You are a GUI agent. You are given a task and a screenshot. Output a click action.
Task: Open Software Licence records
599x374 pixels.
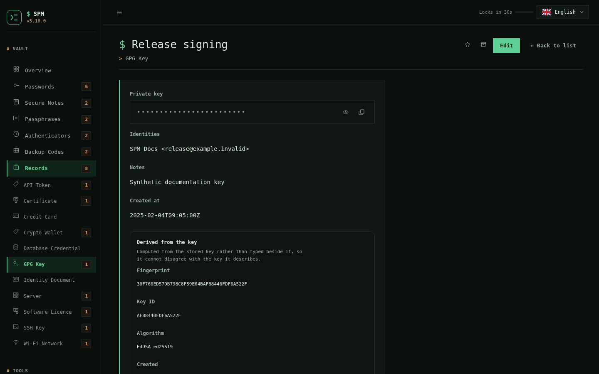pos(52,312)
